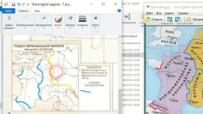
Task: Click the image viewer's title bar icon
Action: [x=148, y=7]
